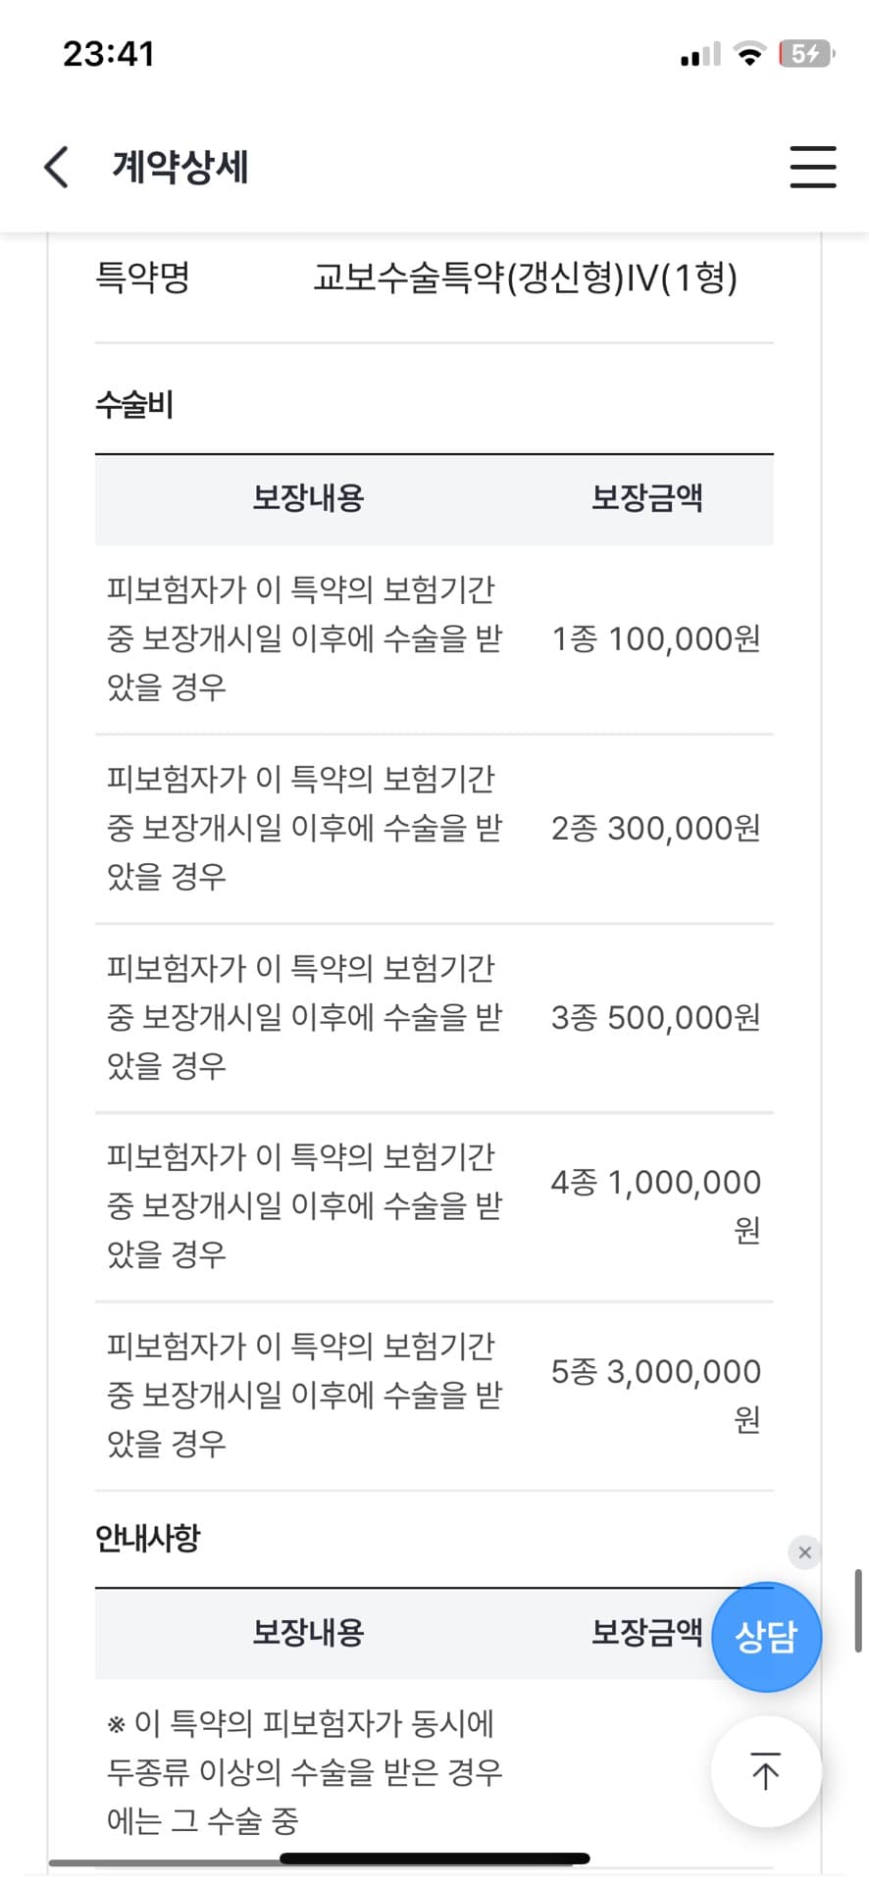The height and width of the screenshot is (1883, 869).
Task: Select the 5종 3,000,000원 coverage row
Action: pyautogui.click(x=434, y=1395)
